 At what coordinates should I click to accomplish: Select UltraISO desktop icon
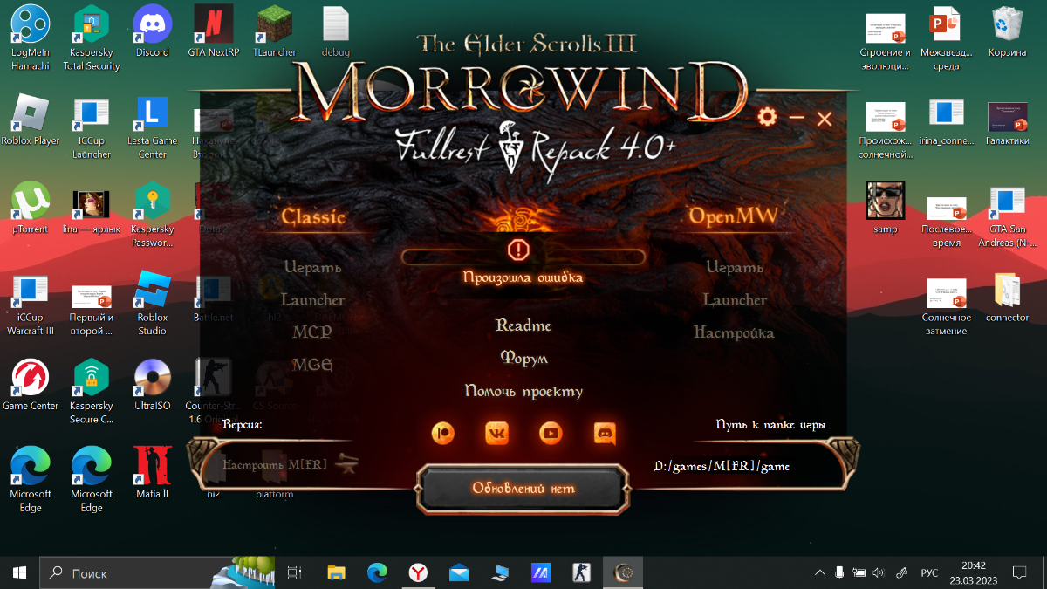[153, 384]
